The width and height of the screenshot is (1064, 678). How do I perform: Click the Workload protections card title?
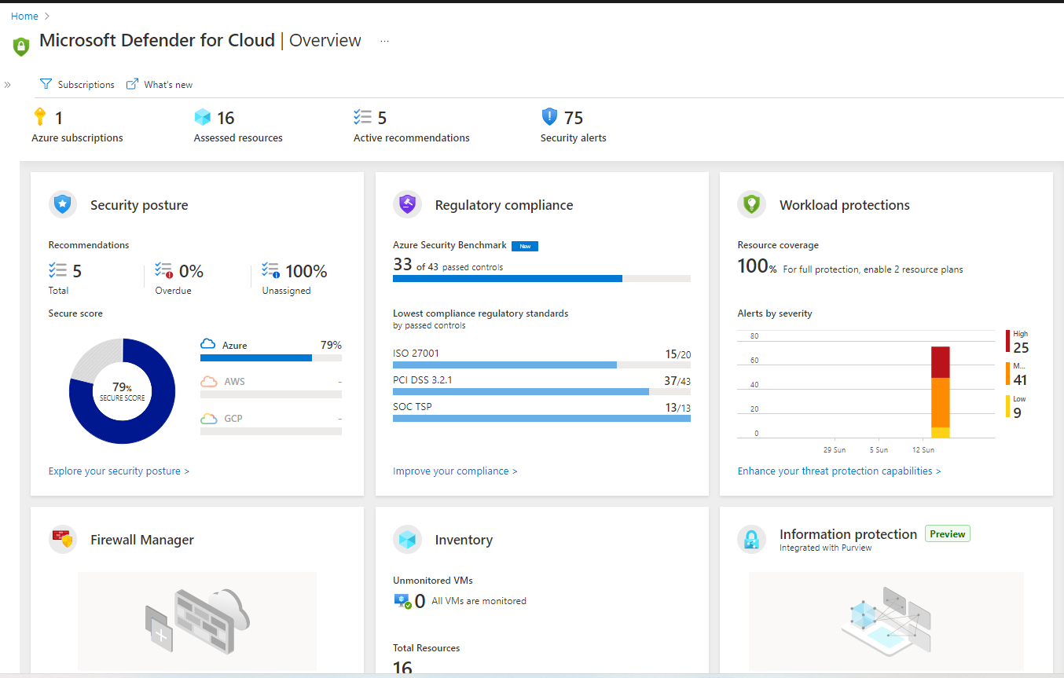click(x=845, y=205)
